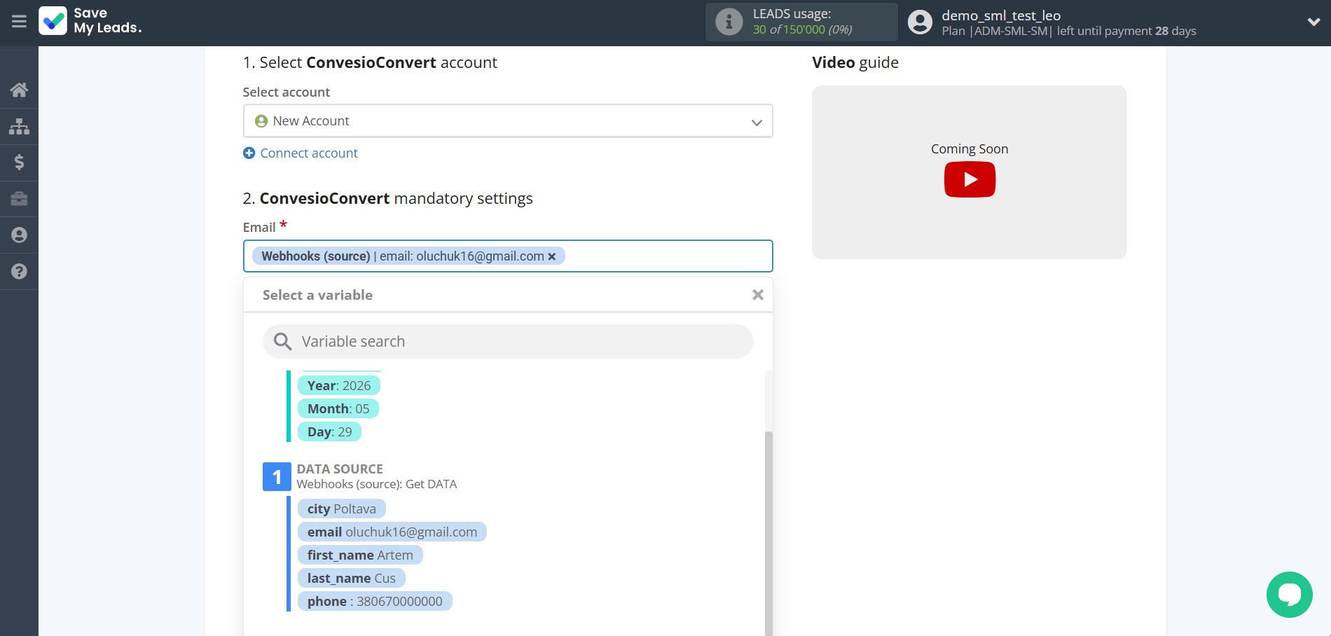This screenshot has height=636, width=1331.
Task: Select the Month: 05 variable
Action: click(x=338, y=408)
